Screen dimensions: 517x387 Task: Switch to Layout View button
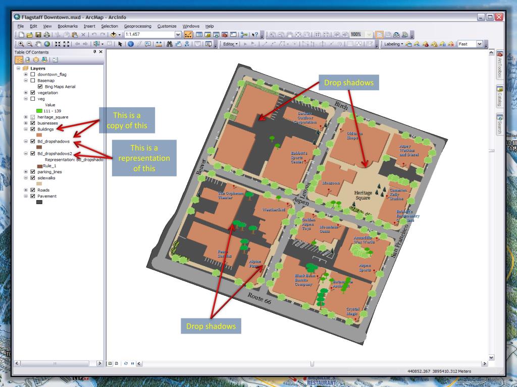point(116,364)
